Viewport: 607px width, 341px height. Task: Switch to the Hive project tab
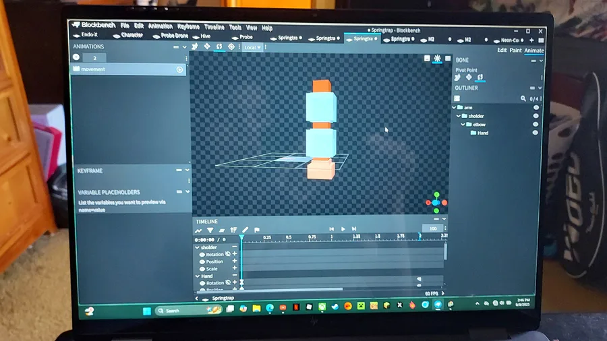[202, 36]
